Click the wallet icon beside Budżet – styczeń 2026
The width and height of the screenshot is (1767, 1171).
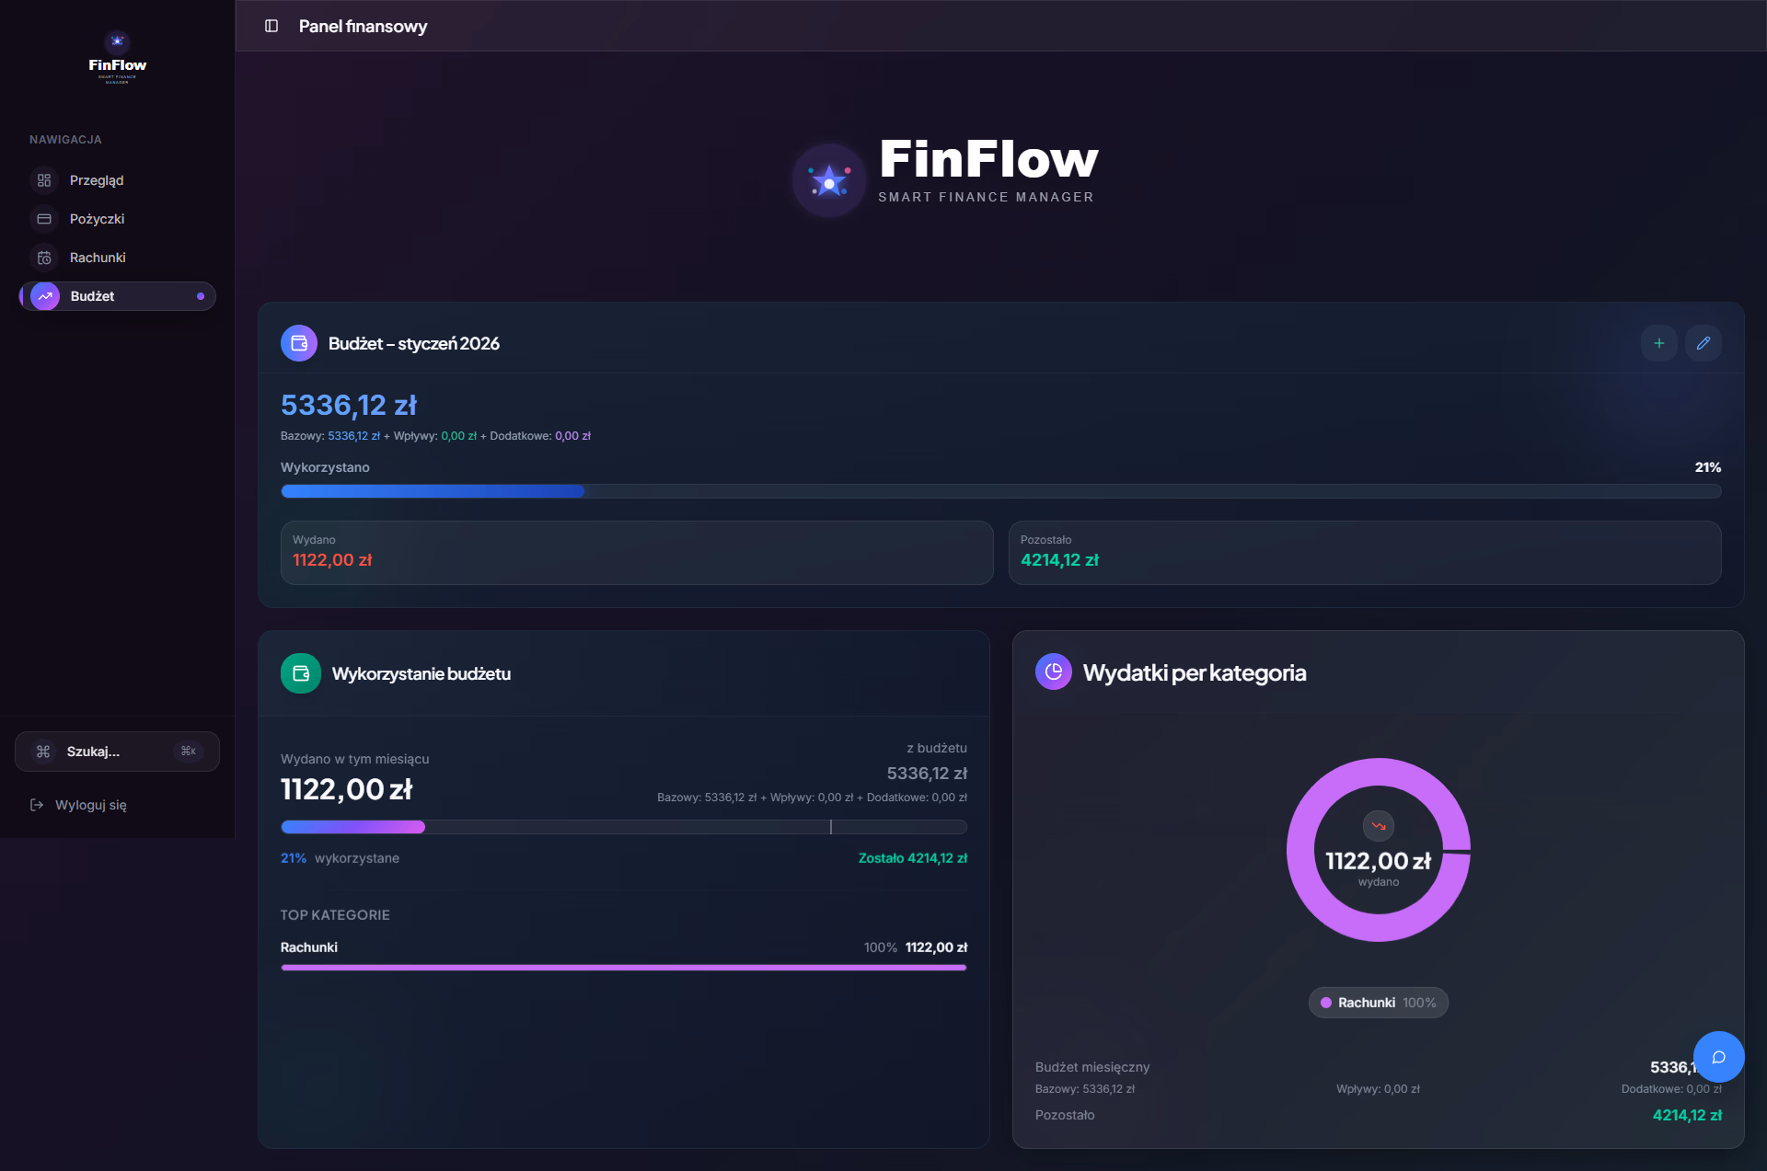point(299,343)
